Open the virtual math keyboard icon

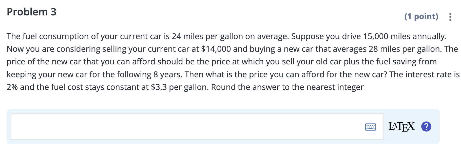371,127
